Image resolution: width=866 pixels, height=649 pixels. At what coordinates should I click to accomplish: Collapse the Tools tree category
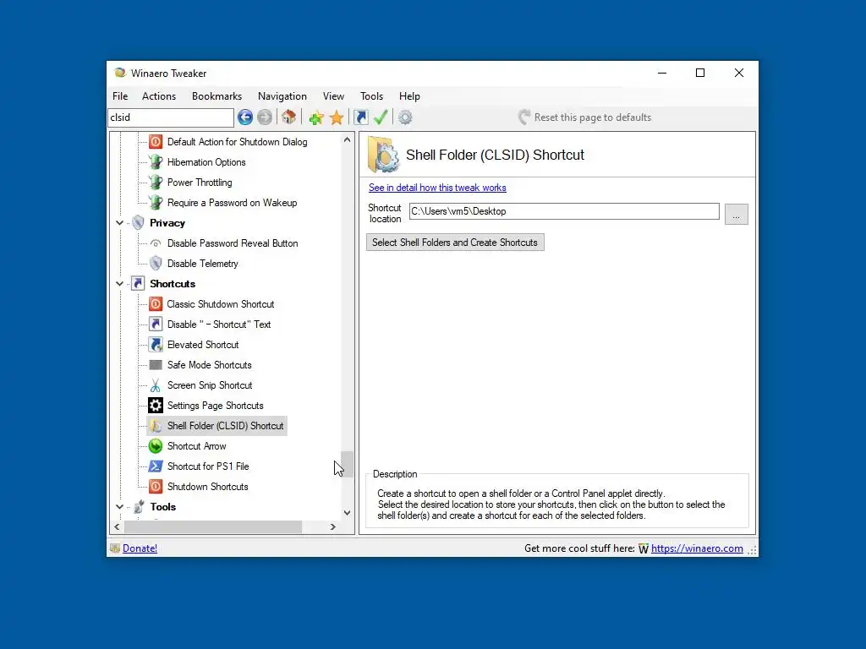click(119, 507)
